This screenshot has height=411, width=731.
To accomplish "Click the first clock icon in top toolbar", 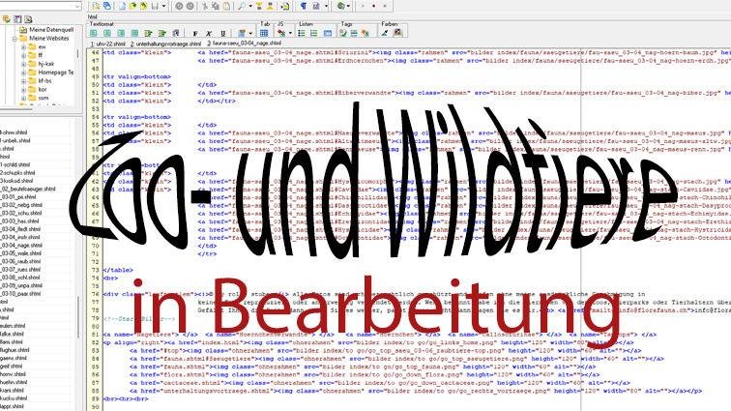I will click(179, 6).
